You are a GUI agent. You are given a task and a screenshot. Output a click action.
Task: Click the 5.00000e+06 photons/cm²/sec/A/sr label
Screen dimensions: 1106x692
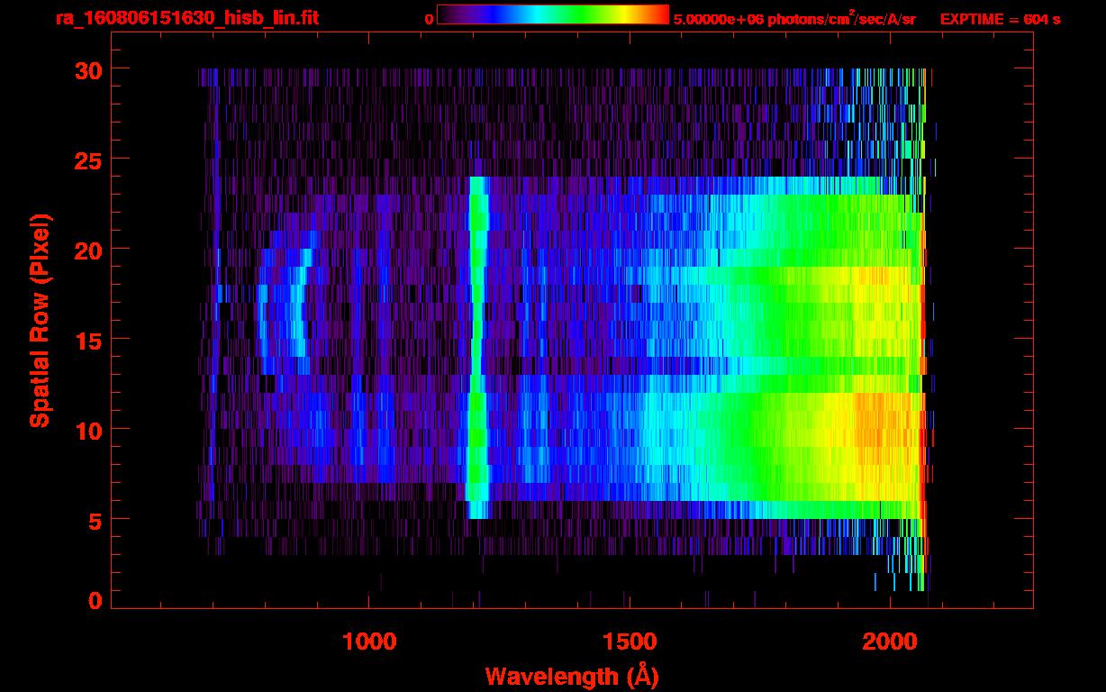795,18
